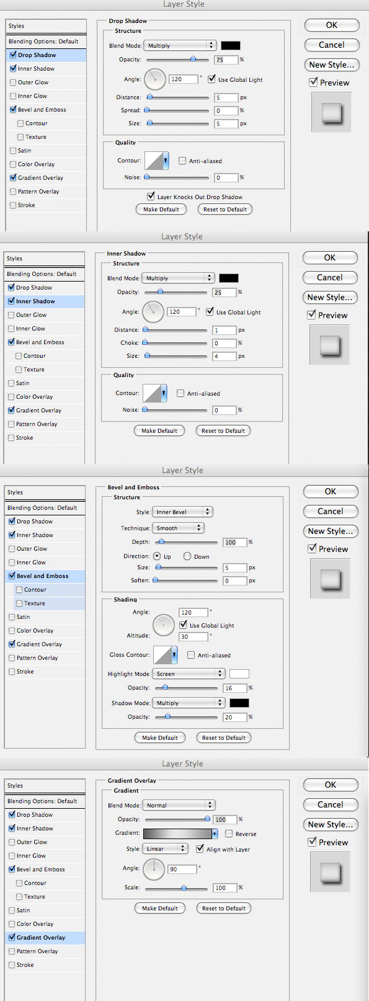
Task: Enable Anti-aliased in Drop Shadow Quality
Action: (x=182, y=161)
